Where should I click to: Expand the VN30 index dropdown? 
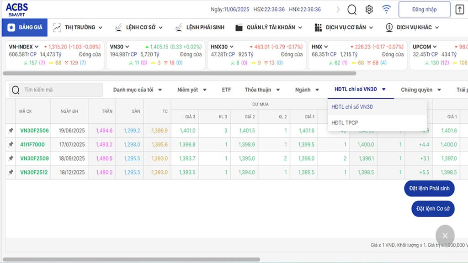127,47
